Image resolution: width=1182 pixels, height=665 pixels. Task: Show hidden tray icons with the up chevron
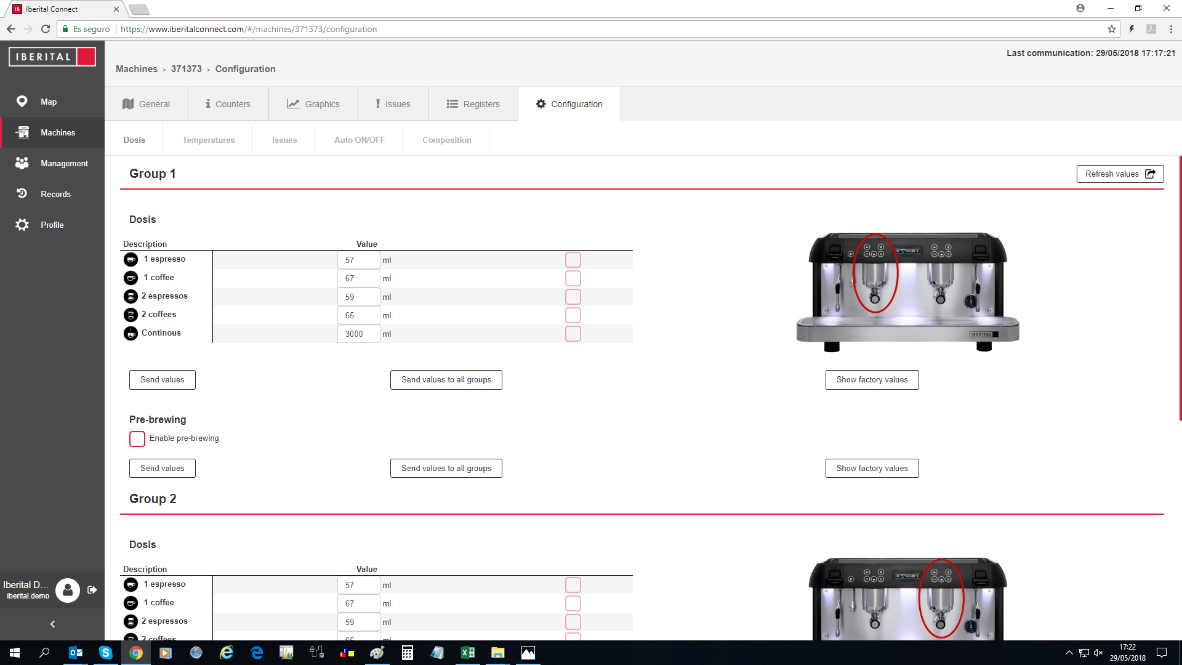click(x=1069, y=653)
